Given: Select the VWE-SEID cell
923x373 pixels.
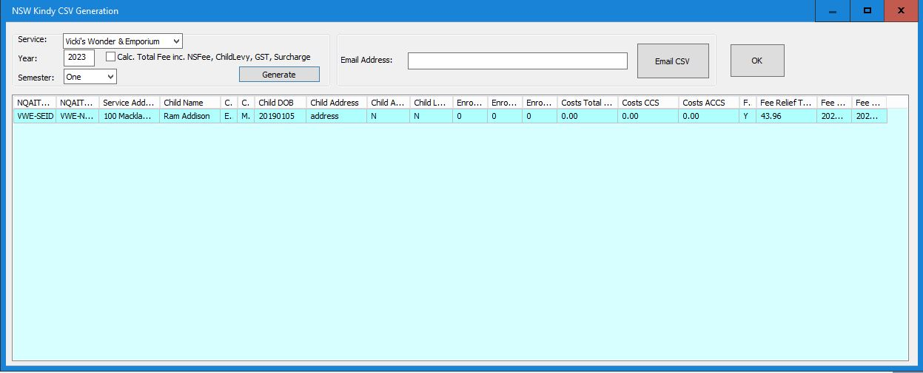Looking at the screenshot, I should [35, 117].
